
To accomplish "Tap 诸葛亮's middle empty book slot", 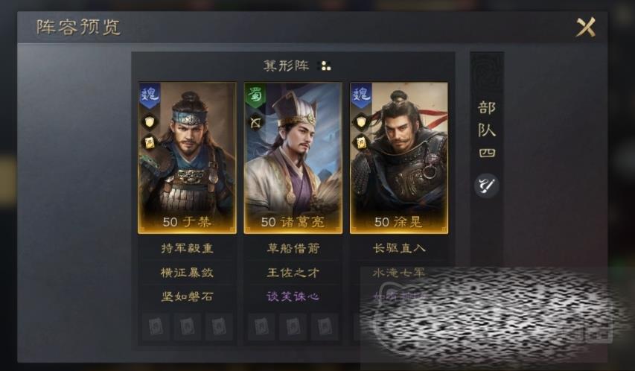I will pyautogui.click(x=293, y=326).
